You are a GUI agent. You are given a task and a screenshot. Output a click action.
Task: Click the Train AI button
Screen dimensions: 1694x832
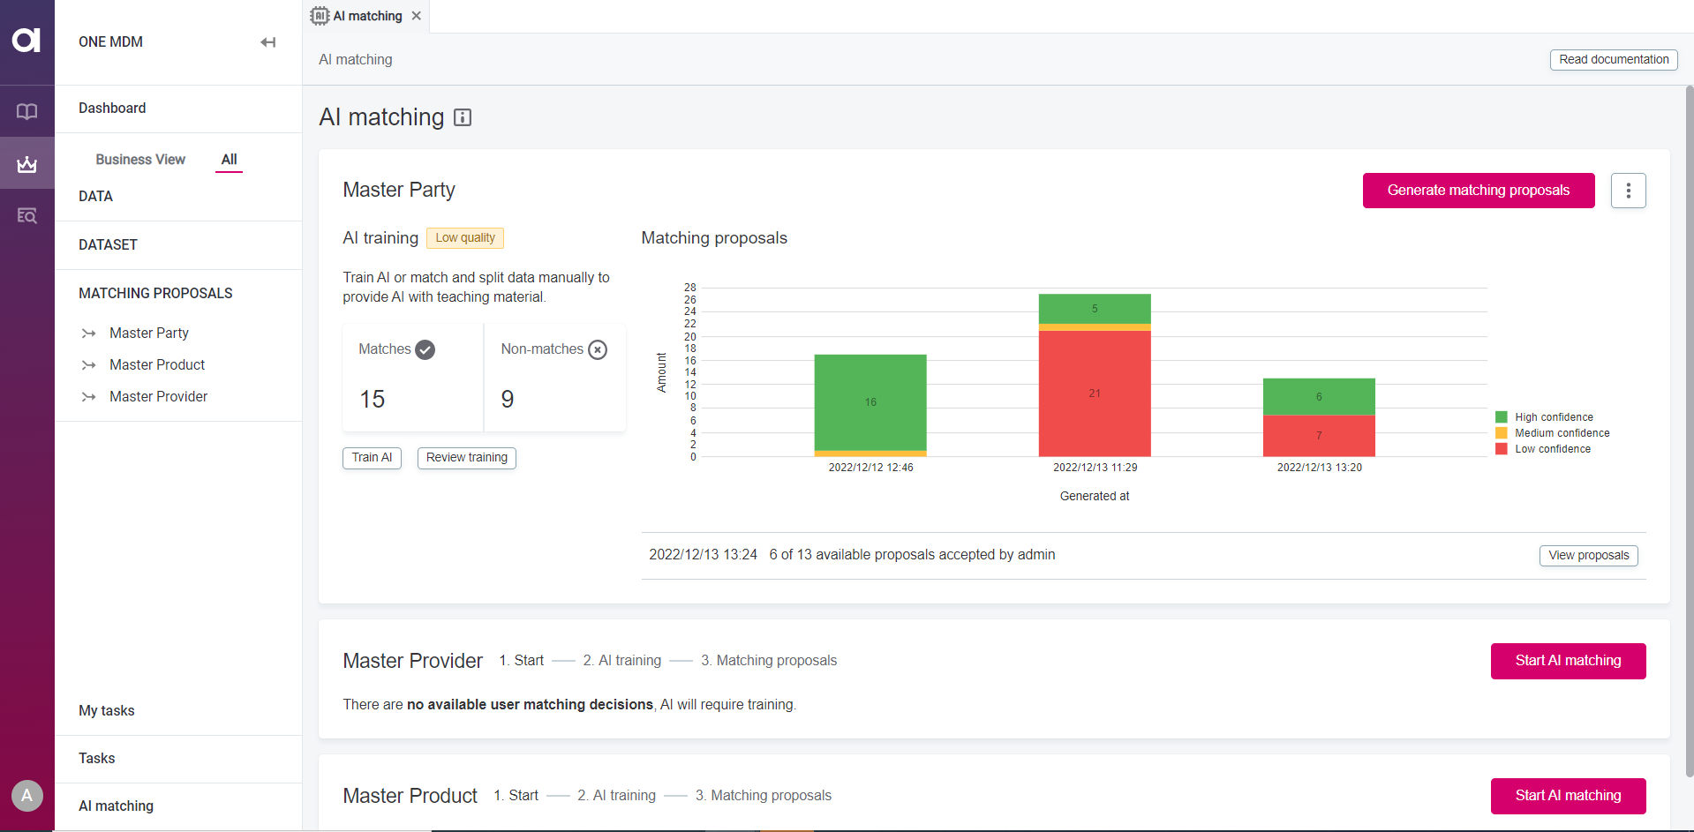pos(371,458)
